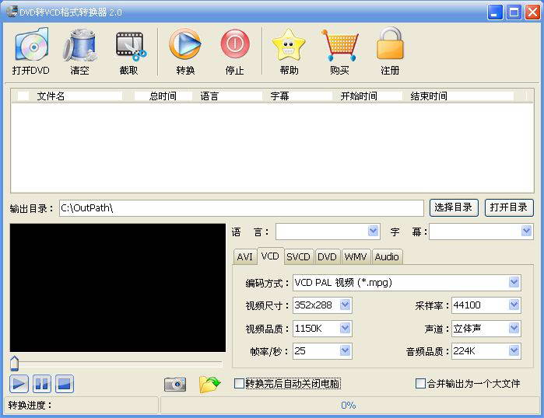The image size is (544, 418).
Task: Click the preview seek slider thumb
Action: click(x=14, y=363)
